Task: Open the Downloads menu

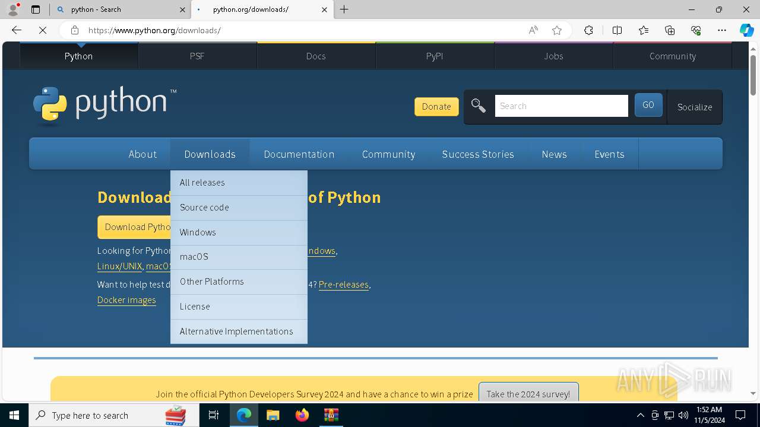Action: point(210,154)
